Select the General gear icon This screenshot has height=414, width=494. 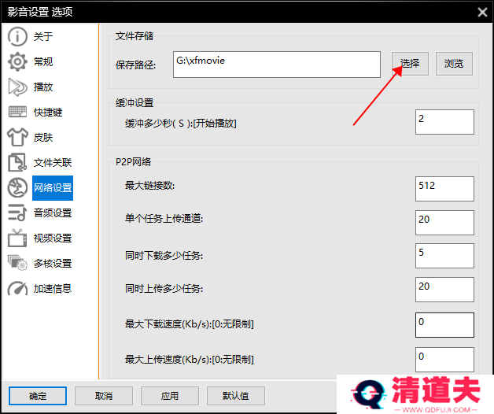(17, 62)
